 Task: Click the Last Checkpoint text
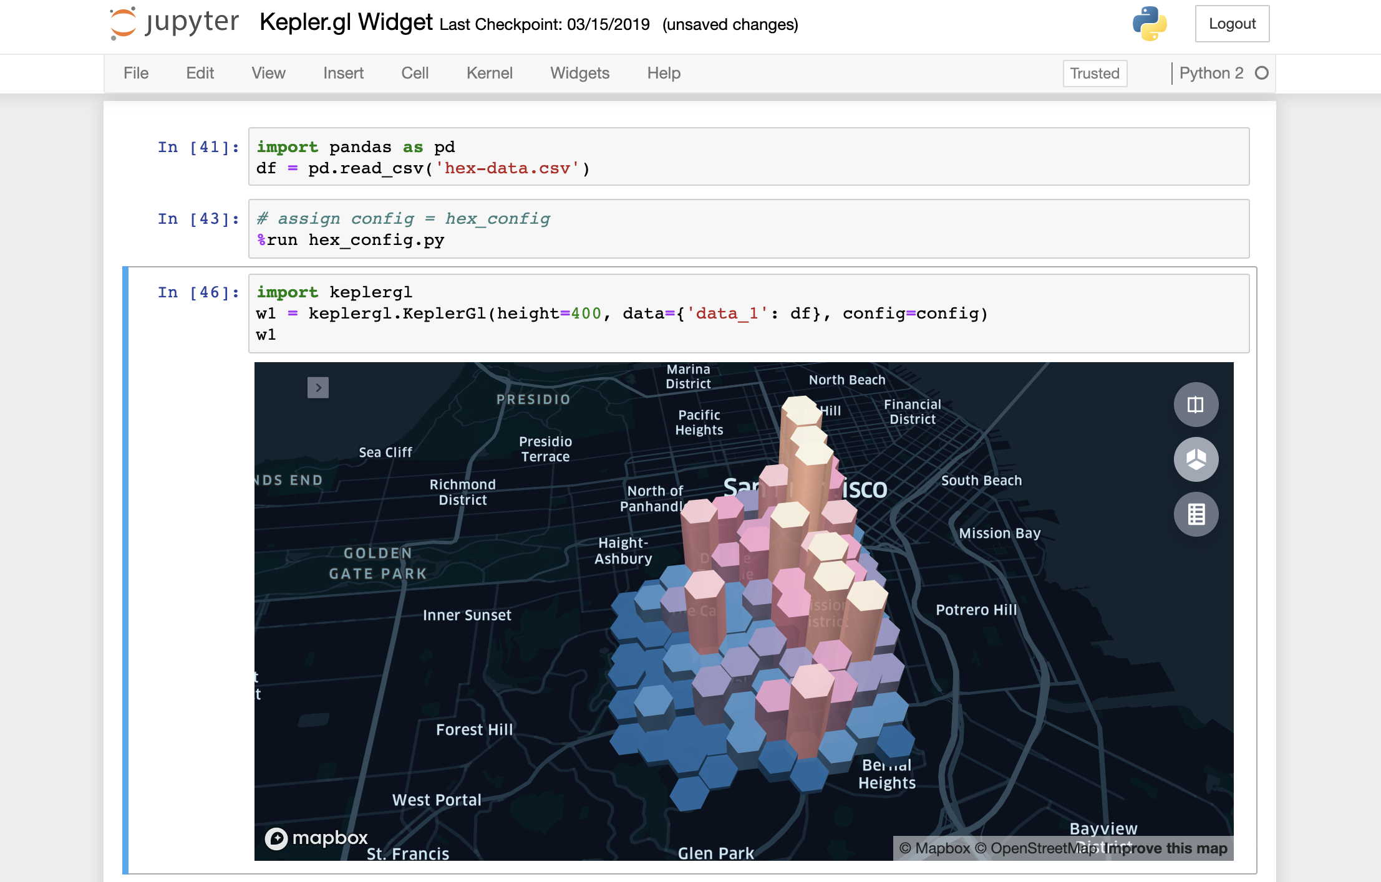pos(544,24)
